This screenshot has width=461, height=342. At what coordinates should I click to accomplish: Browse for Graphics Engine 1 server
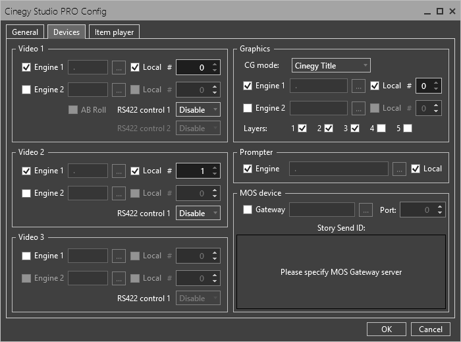358,86
